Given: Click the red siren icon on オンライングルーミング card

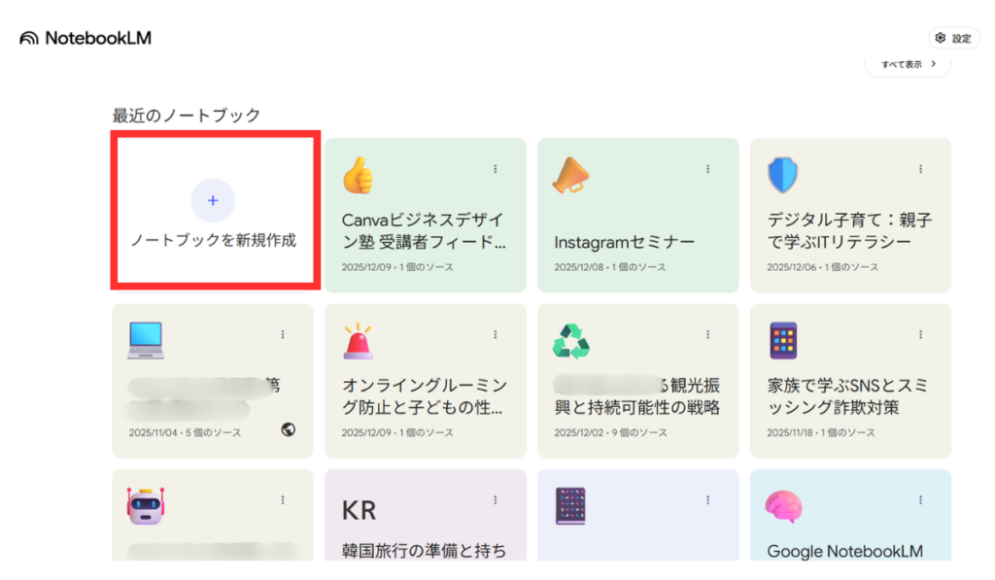Looking at the screenshot, I should [x=358, y=341].
